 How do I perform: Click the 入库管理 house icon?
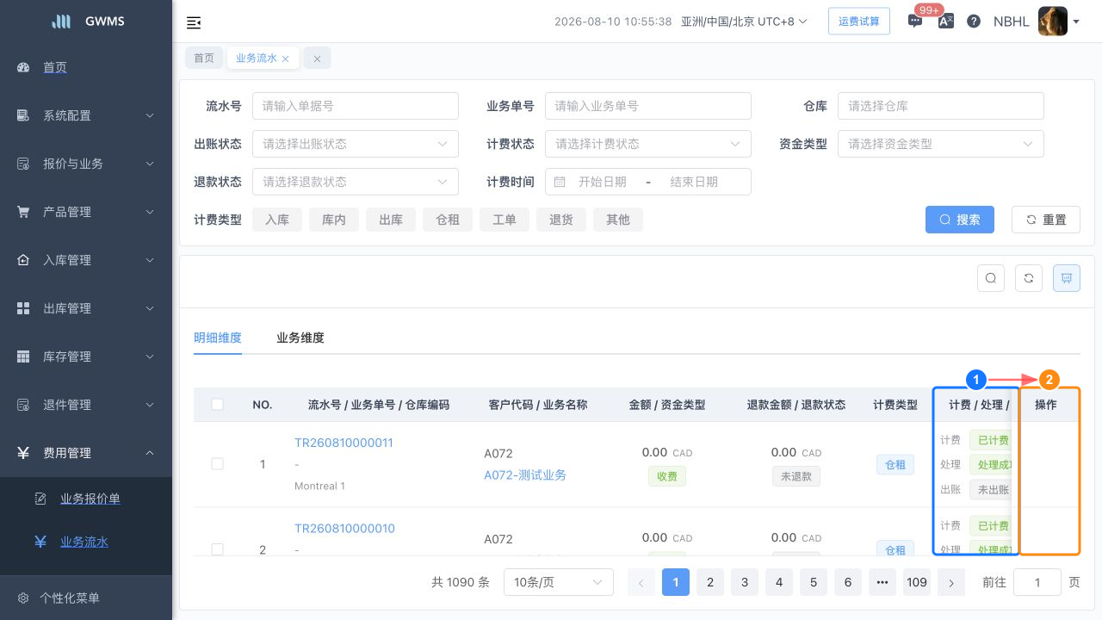click(23, 260)
